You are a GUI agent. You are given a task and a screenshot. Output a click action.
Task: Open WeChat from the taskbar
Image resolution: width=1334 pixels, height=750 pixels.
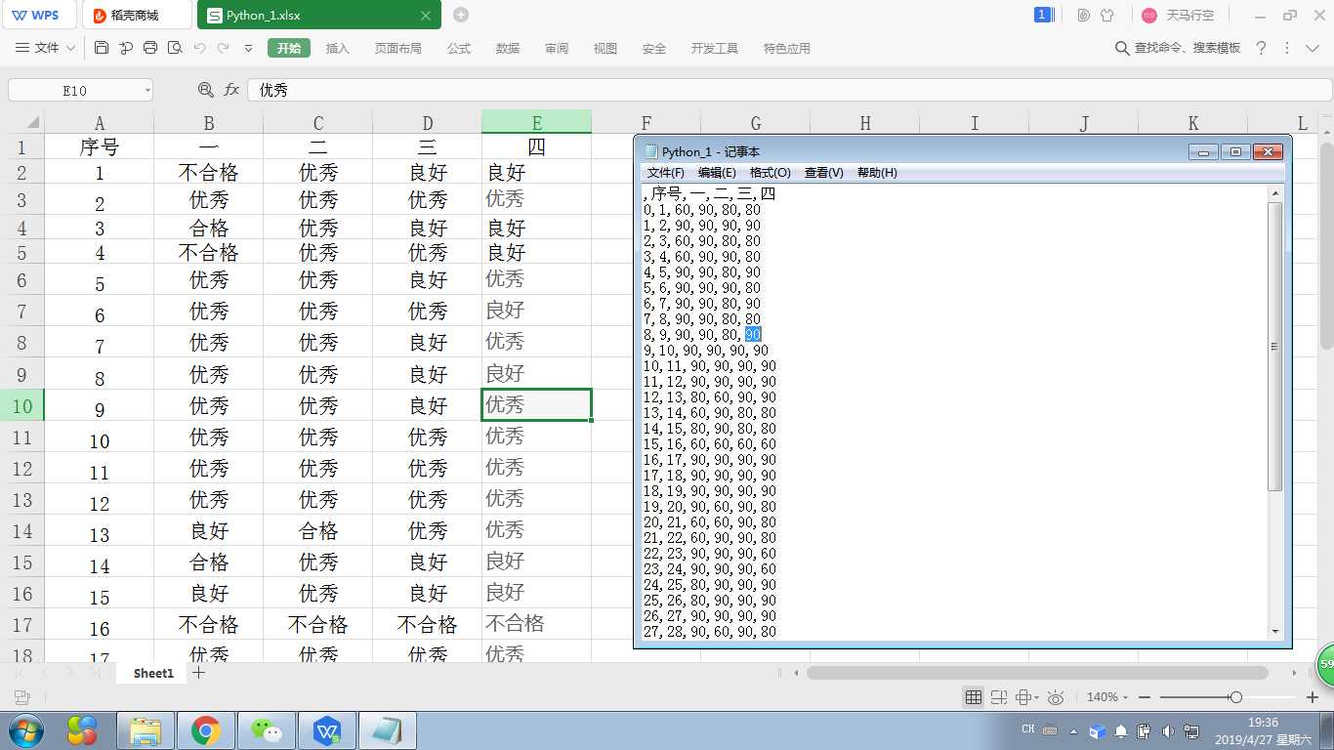point(266,730)
